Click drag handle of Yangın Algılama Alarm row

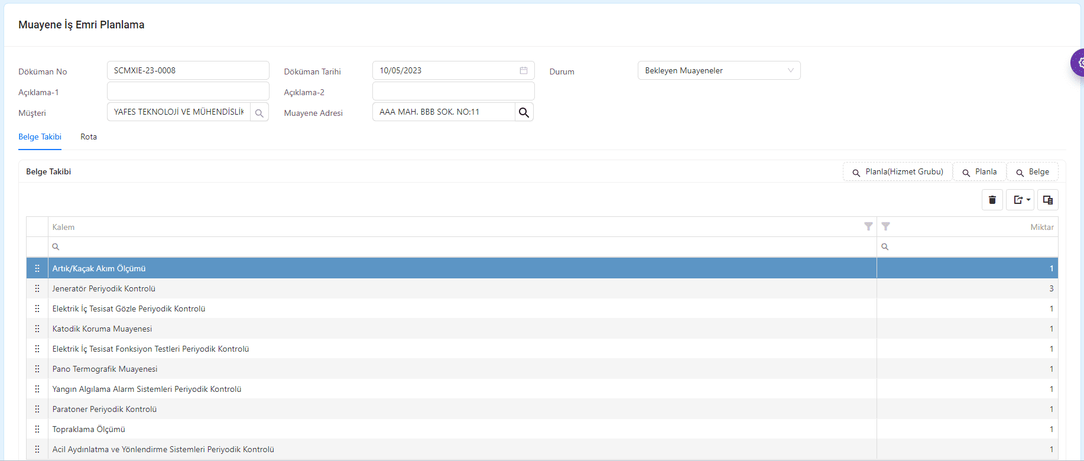(37, 389)
